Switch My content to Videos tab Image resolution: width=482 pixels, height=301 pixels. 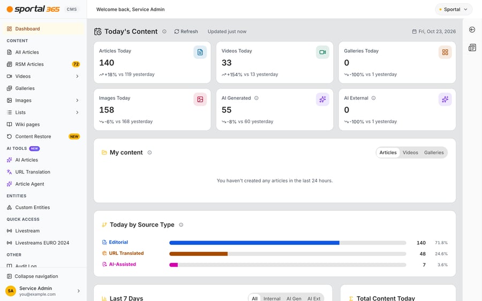tap(410, 153)
